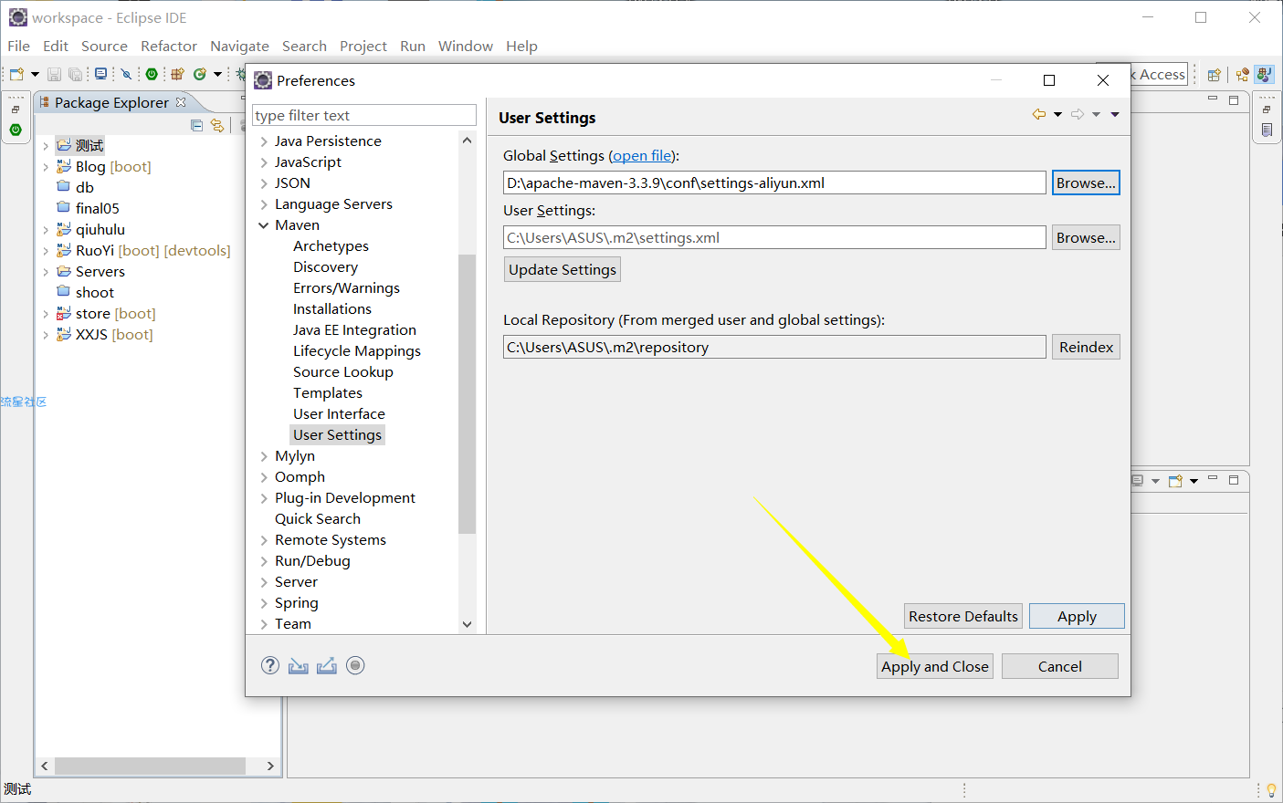The height and width of the screenshot is (803, 1283).
Task: Click the open file link
Action: pos(643,156)
